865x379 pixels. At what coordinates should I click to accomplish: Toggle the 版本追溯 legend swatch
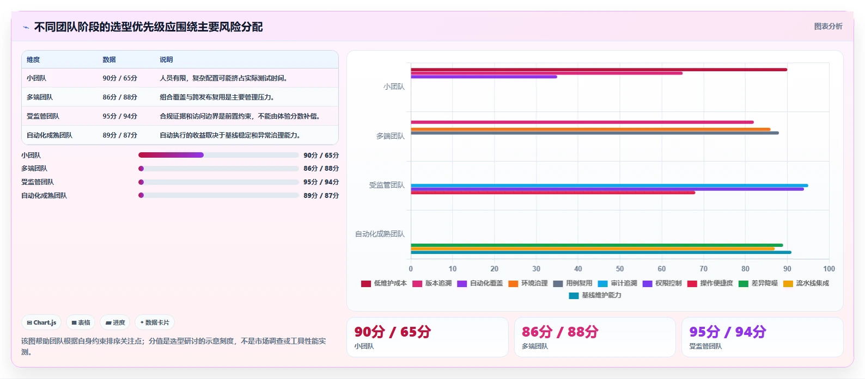click(x=417, y=283)
